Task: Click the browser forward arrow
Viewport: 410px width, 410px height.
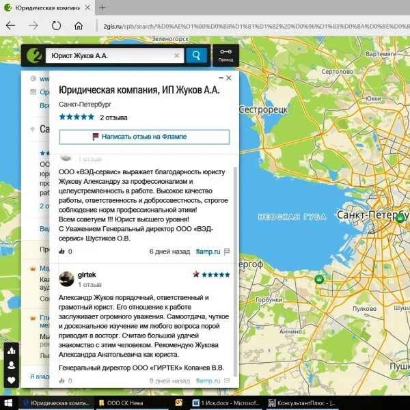Action: [33, 26]
